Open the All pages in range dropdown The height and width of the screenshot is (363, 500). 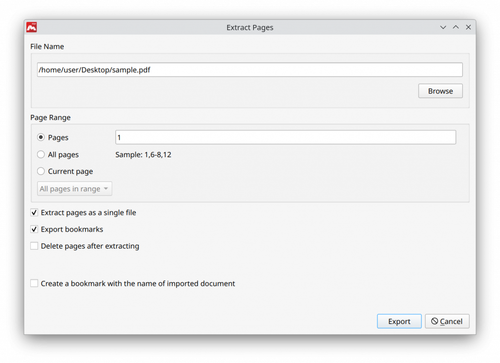tap(74, 189)
